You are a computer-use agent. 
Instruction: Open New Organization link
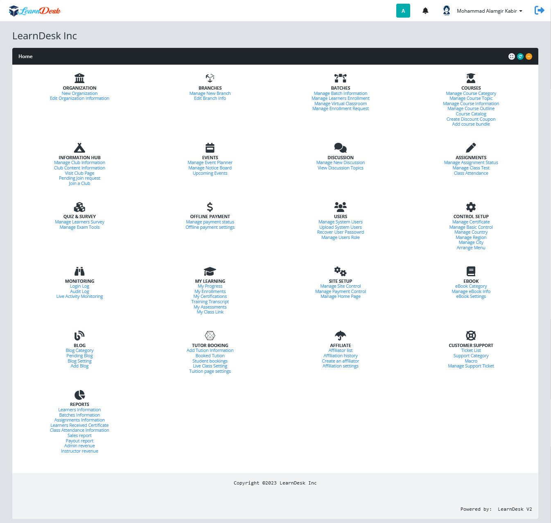[79, 93]
